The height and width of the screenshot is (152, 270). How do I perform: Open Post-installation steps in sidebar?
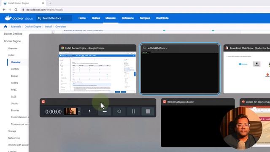20,117
